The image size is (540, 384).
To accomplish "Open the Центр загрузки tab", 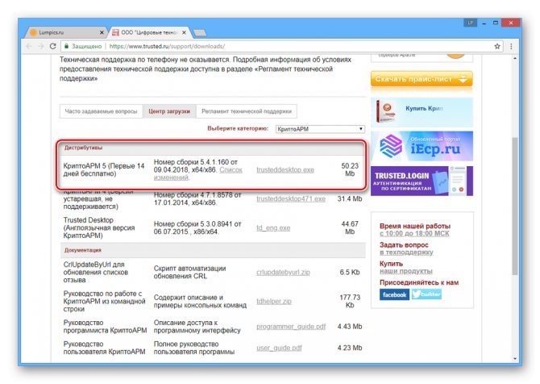I will (x=169, y=111).
